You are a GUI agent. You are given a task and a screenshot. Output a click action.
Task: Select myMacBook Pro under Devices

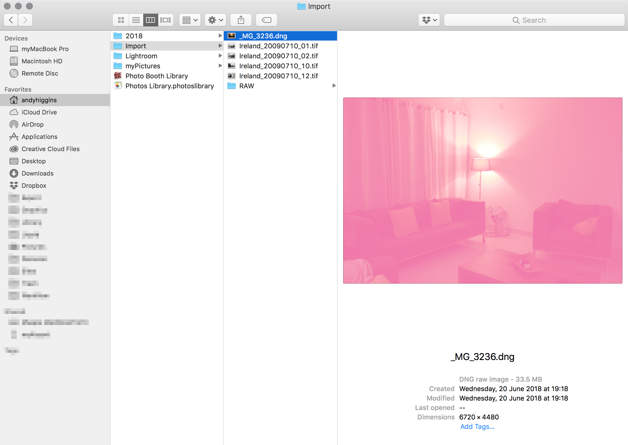(x=55, y=49)
